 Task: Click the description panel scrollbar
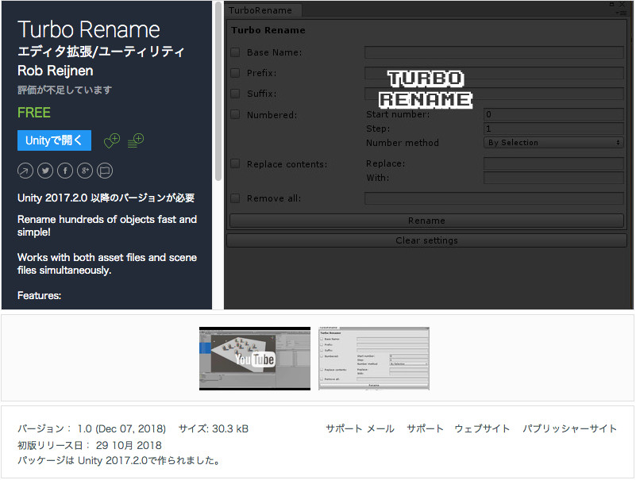pos(218,91)
